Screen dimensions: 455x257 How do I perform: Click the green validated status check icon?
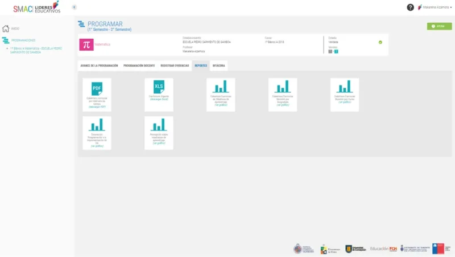point(380,42)
